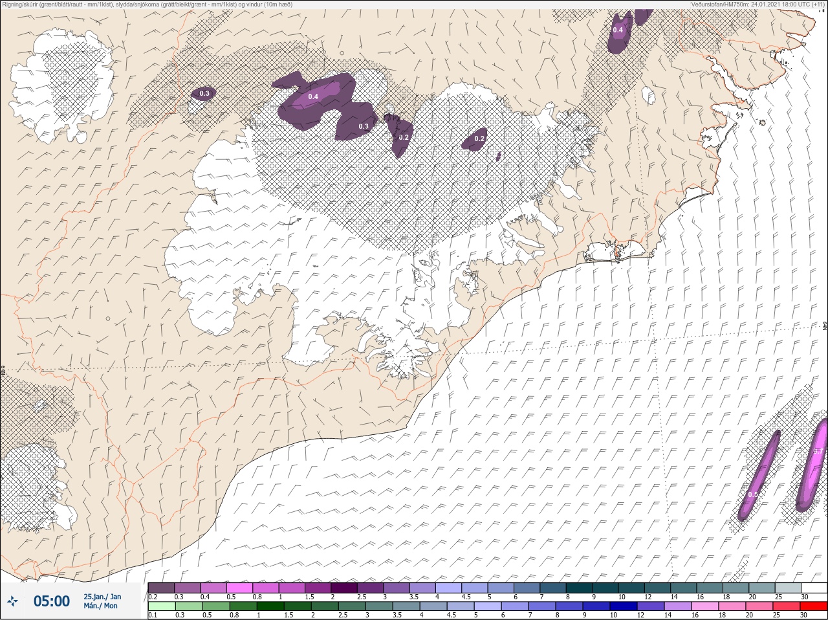Click the small town marker on the southeast coast
This screenshot has height=620, width=828.
pos(617,253)
